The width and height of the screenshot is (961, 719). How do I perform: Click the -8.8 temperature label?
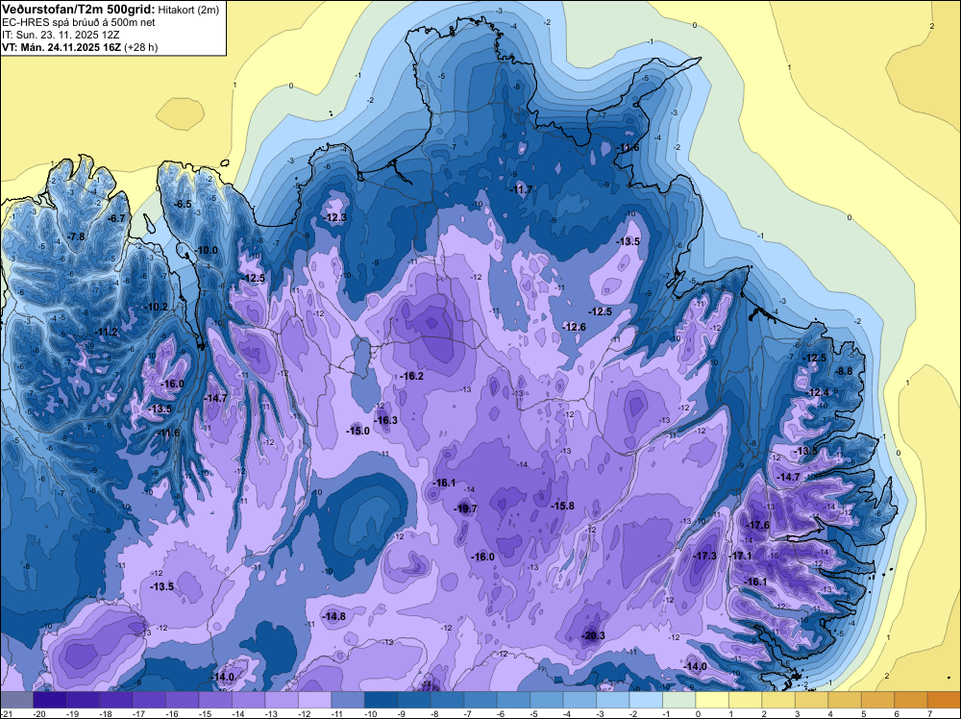click(x=845, y=371)
